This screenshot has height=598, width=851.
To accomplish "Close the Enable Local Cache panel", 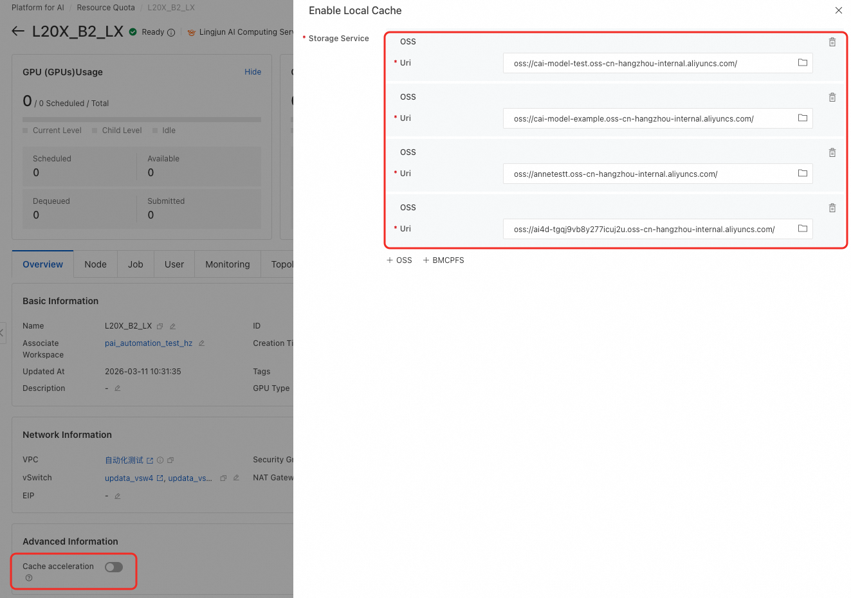I will (839, 10).
